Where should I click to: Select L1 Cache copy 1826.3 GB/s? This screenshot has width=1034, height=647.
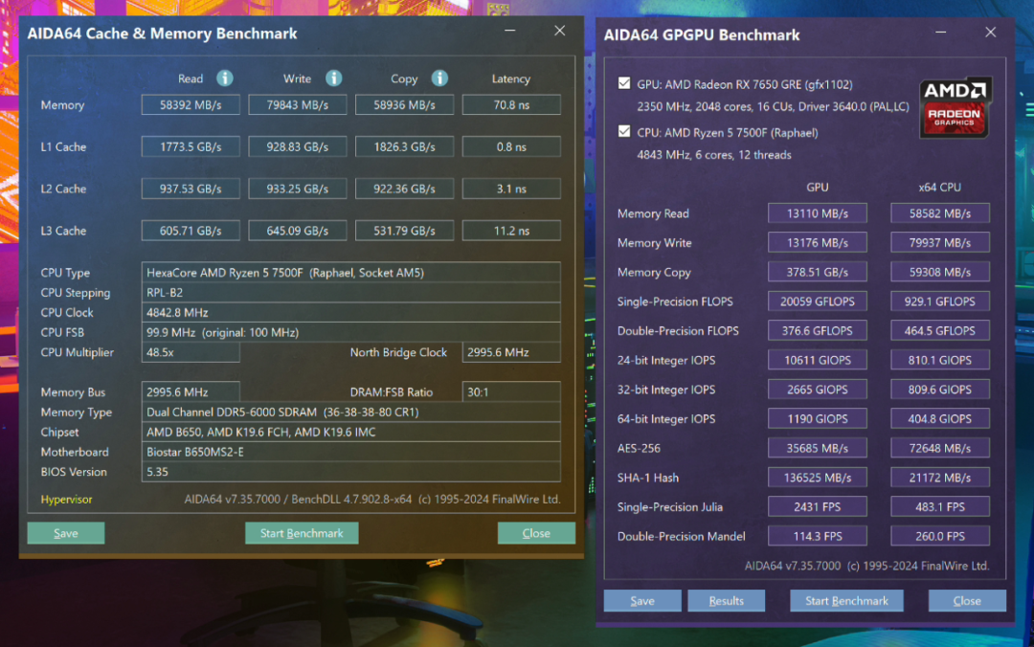[x=404, y=147]
